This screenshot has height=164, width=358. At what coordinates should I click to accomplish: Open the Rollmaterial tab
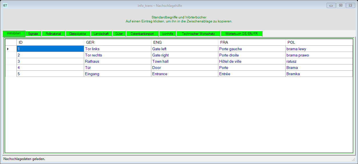(x=53, y=34)
